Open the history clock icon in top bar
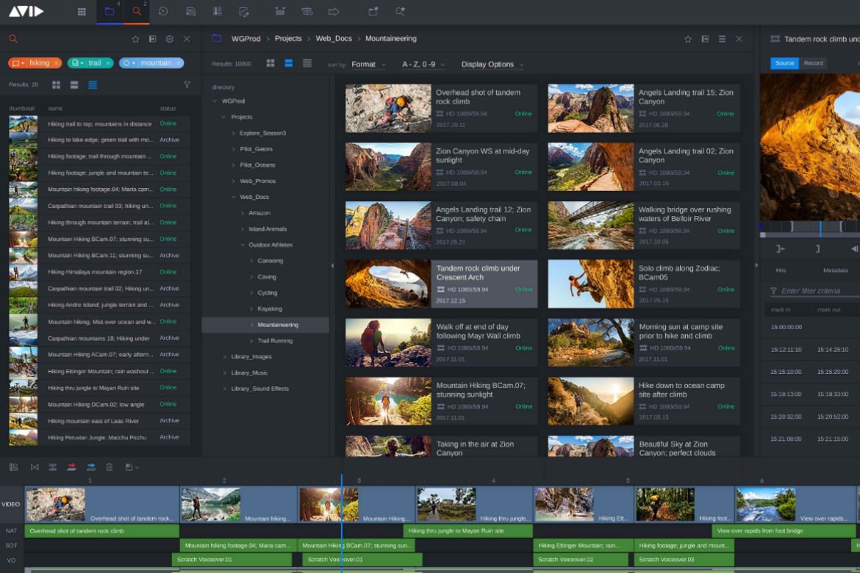 pos(163,12)
